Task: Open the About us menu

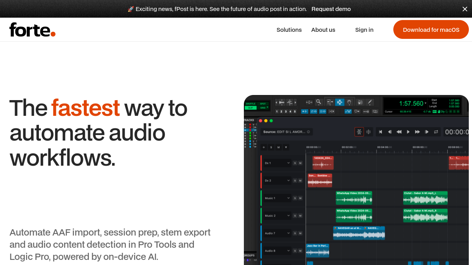Action: (x=323, y=30)
